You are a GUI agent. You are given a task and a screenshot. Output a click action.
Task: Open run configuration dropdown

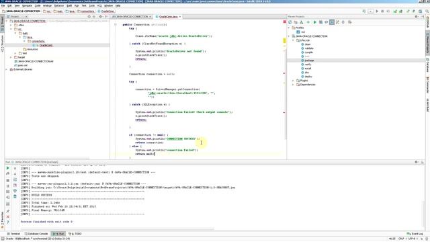click(x=370, y=11)
